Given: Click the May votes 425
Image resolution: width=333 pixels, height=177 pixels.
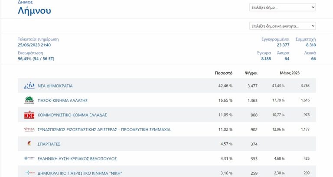Looking at the screenshot, I should (307, 158).
